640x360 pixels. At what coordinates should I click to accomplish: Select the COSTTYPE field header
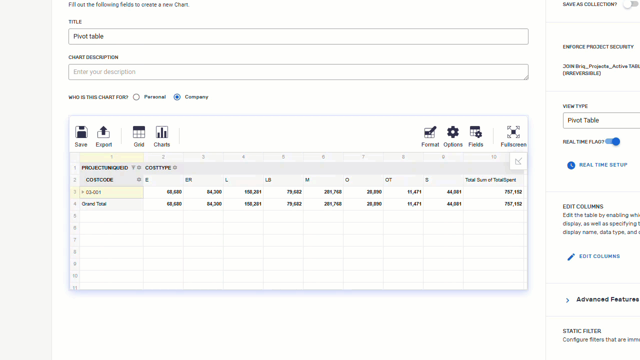158,168
